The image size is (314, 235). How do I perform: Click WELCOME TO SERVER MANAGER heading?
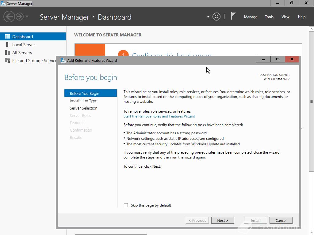point(108,35)
